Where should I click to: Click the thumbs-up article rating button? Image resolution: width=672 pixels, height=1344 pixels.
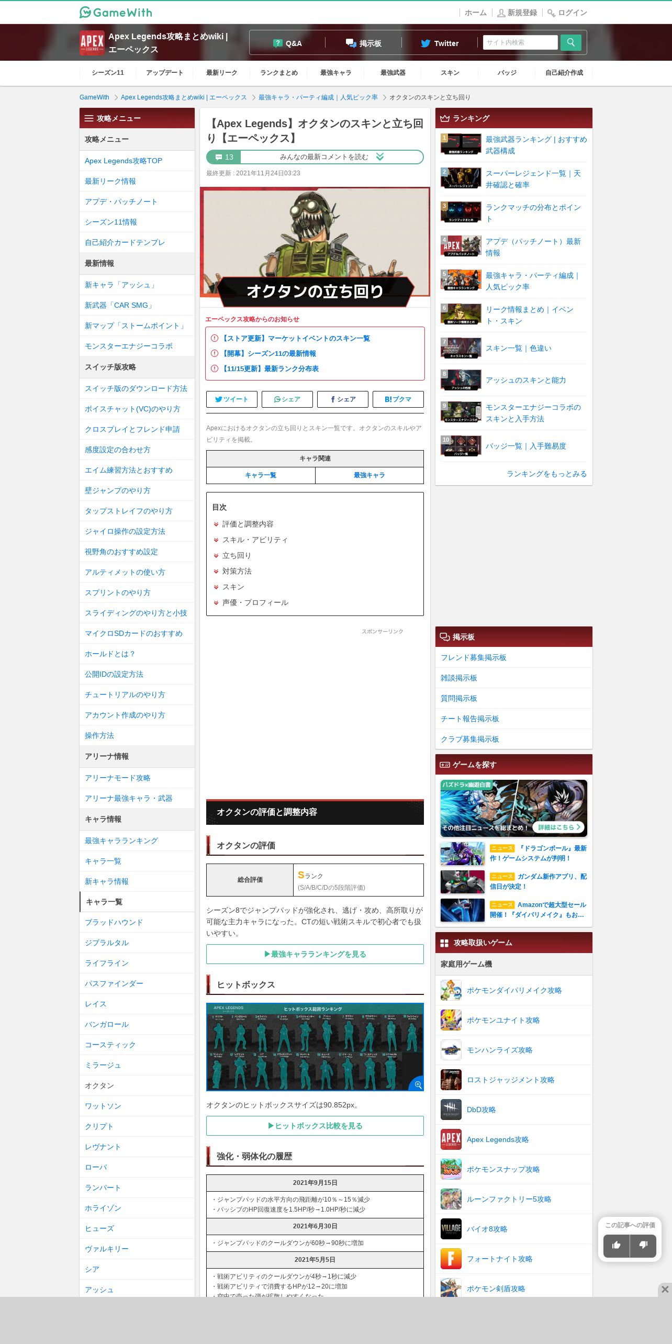tap(617, 1245)
